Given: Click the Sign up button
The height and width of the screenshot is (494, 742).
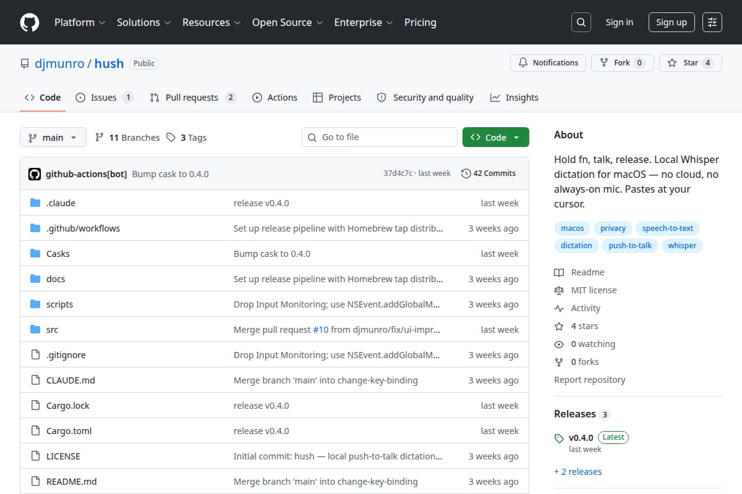Looking at the screenshot, I should 672,22.
